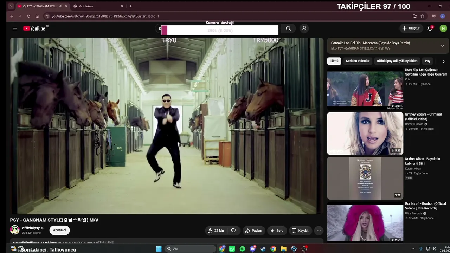Go to the YouTube home logo
The height and width of the screenshot is (253, 450).
click(34, 28)
